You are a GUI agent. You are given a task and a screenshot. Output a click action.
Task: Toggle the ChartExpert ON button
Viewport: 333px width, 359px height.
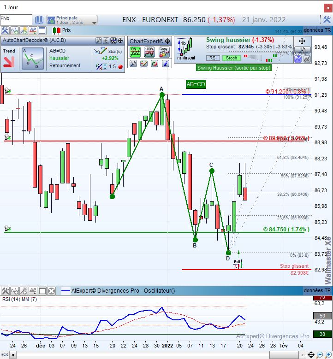[x=135, y=52]
